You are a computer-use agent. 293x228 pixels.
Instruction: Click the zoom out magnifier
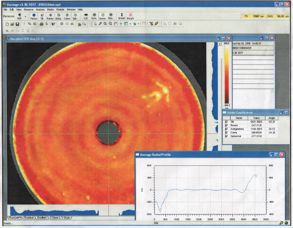(110, 24)
